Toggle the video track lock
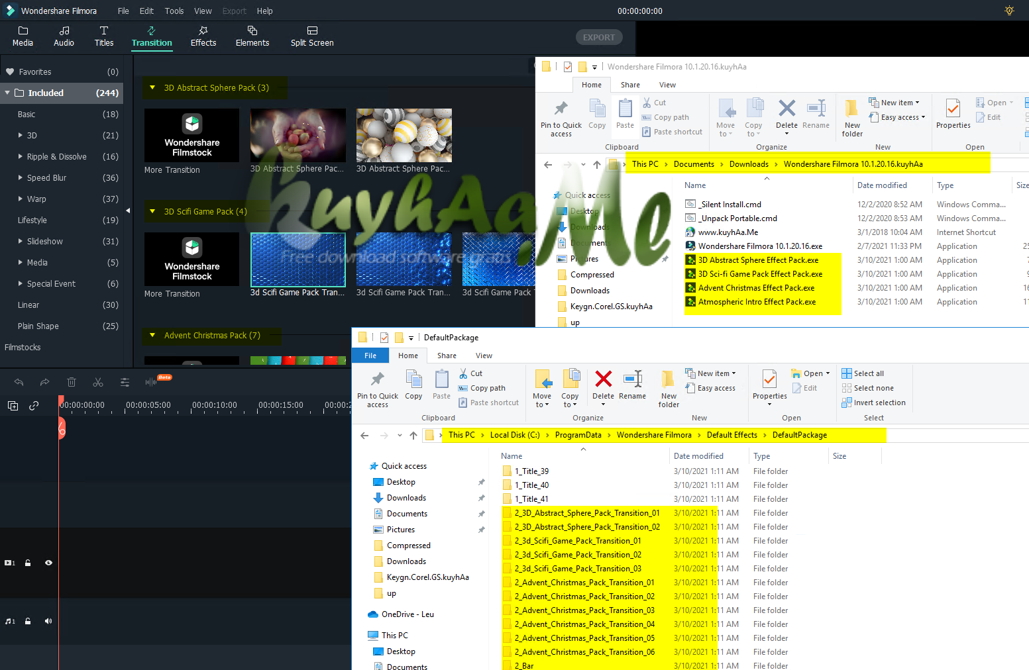Screen dimensions: 1029x670 pos(28,563)
